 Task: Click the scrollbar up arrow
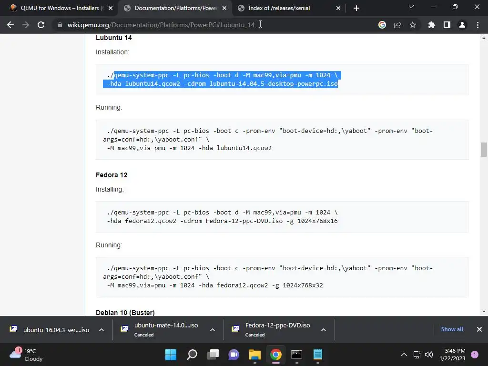484,38
